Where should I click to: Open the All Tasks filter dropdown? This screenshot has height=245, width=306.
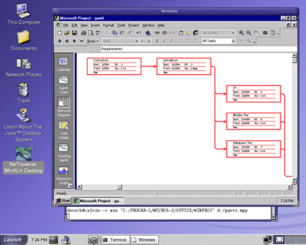[233, 41]
